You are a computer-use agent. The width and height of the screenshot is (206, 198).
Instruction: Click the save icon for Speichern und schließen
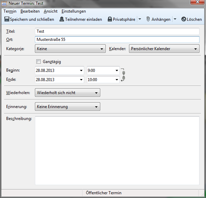tap(7, 19)
